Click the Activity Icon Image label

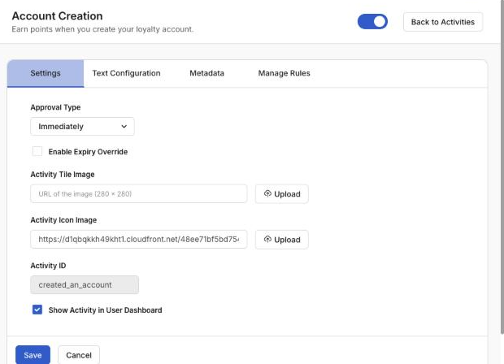(63, 220)
